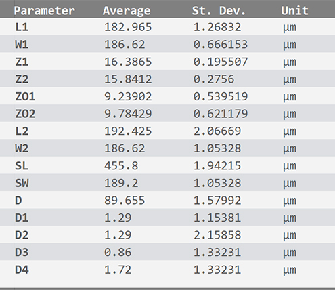Select the L1 parameter row

click(167, 27)
